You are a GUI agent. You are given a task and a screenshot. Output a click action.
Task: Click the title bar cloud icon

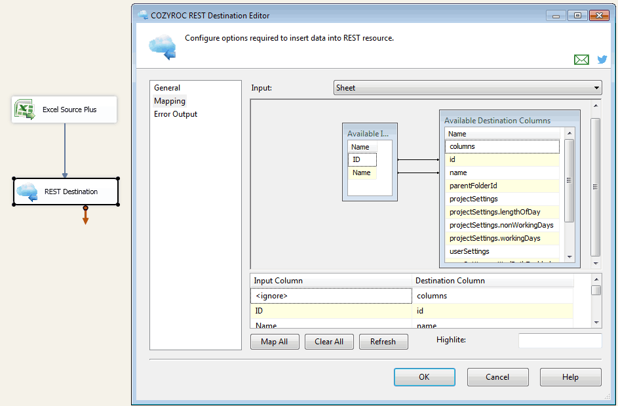[x=143, y=15]
